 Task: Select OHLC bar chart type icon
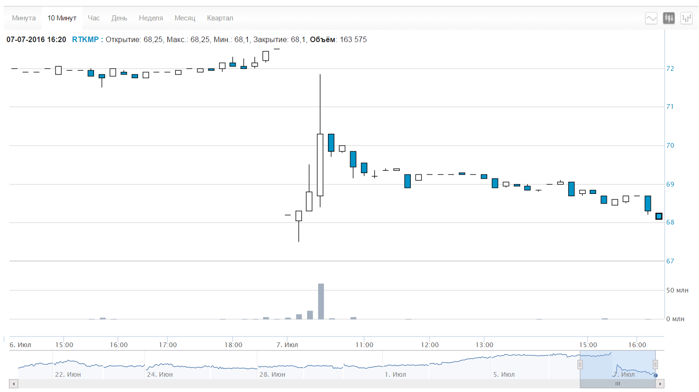pos(686,19)
